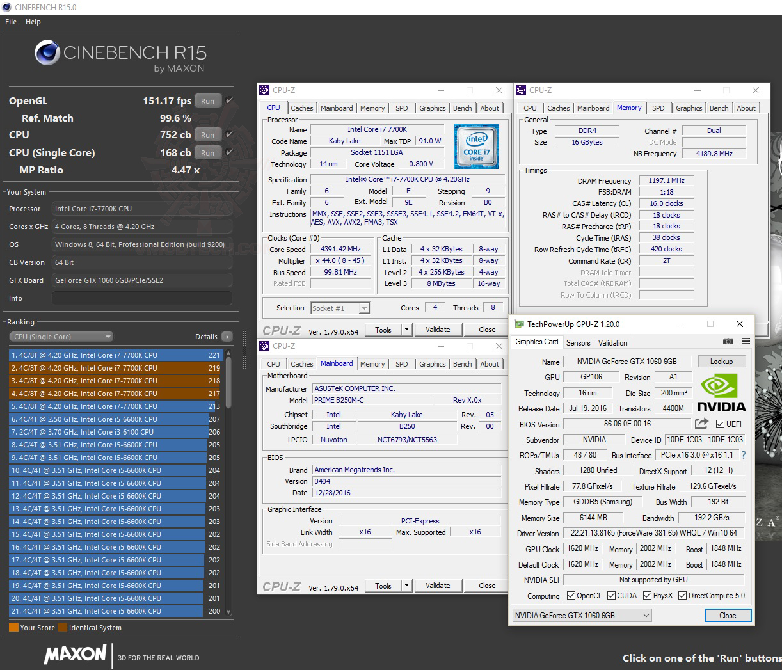Switch to Caches tab in CPU window
The height and width of the screenshot is (670, 782).
click(302, 108)
